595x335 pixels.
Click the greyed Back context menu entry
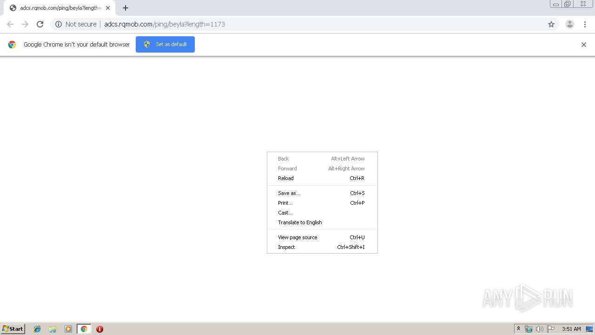tap(322, 159)
